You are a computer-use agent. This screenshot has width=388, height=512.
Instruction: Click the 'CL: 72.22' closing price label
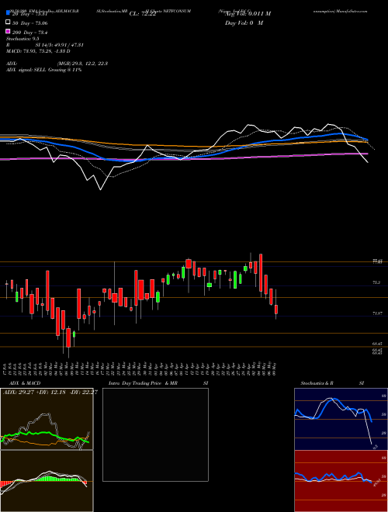143,14
